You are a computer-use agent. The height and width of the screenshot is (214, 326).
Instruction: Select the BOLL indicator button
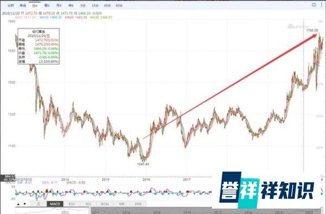coord(105,204)
